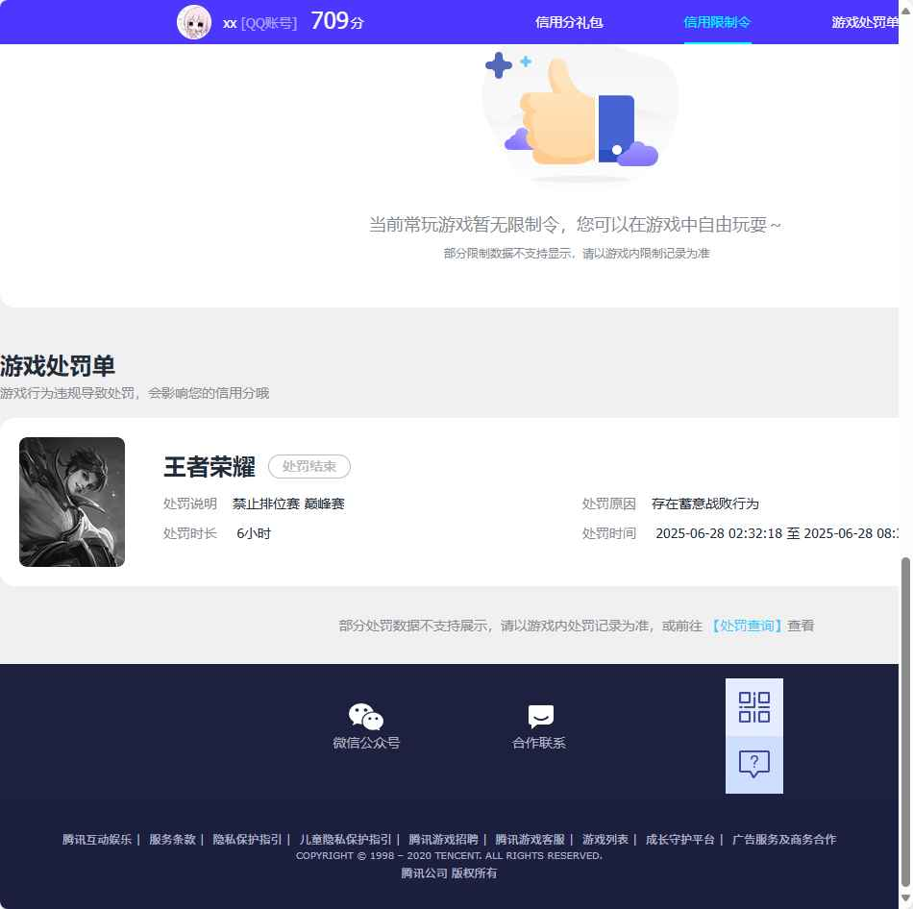Open the 信用分礼包 tab
The image size is (913, 909).
569,22
